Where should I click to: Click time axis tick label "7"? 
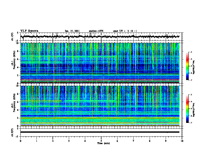click(134, 141)
